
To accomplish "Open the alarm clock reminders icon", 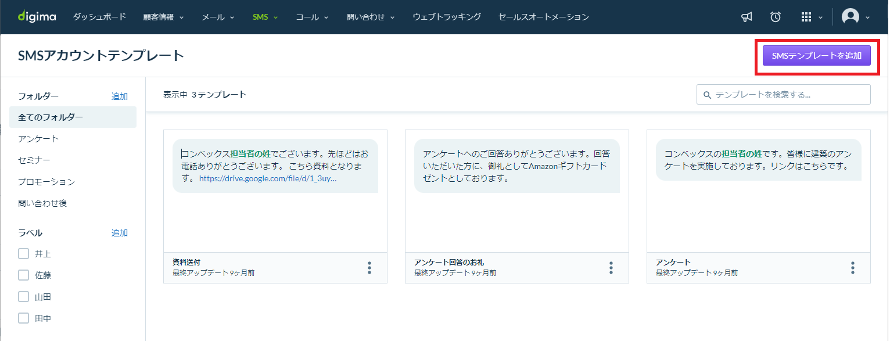I will (x=776, y=17).
